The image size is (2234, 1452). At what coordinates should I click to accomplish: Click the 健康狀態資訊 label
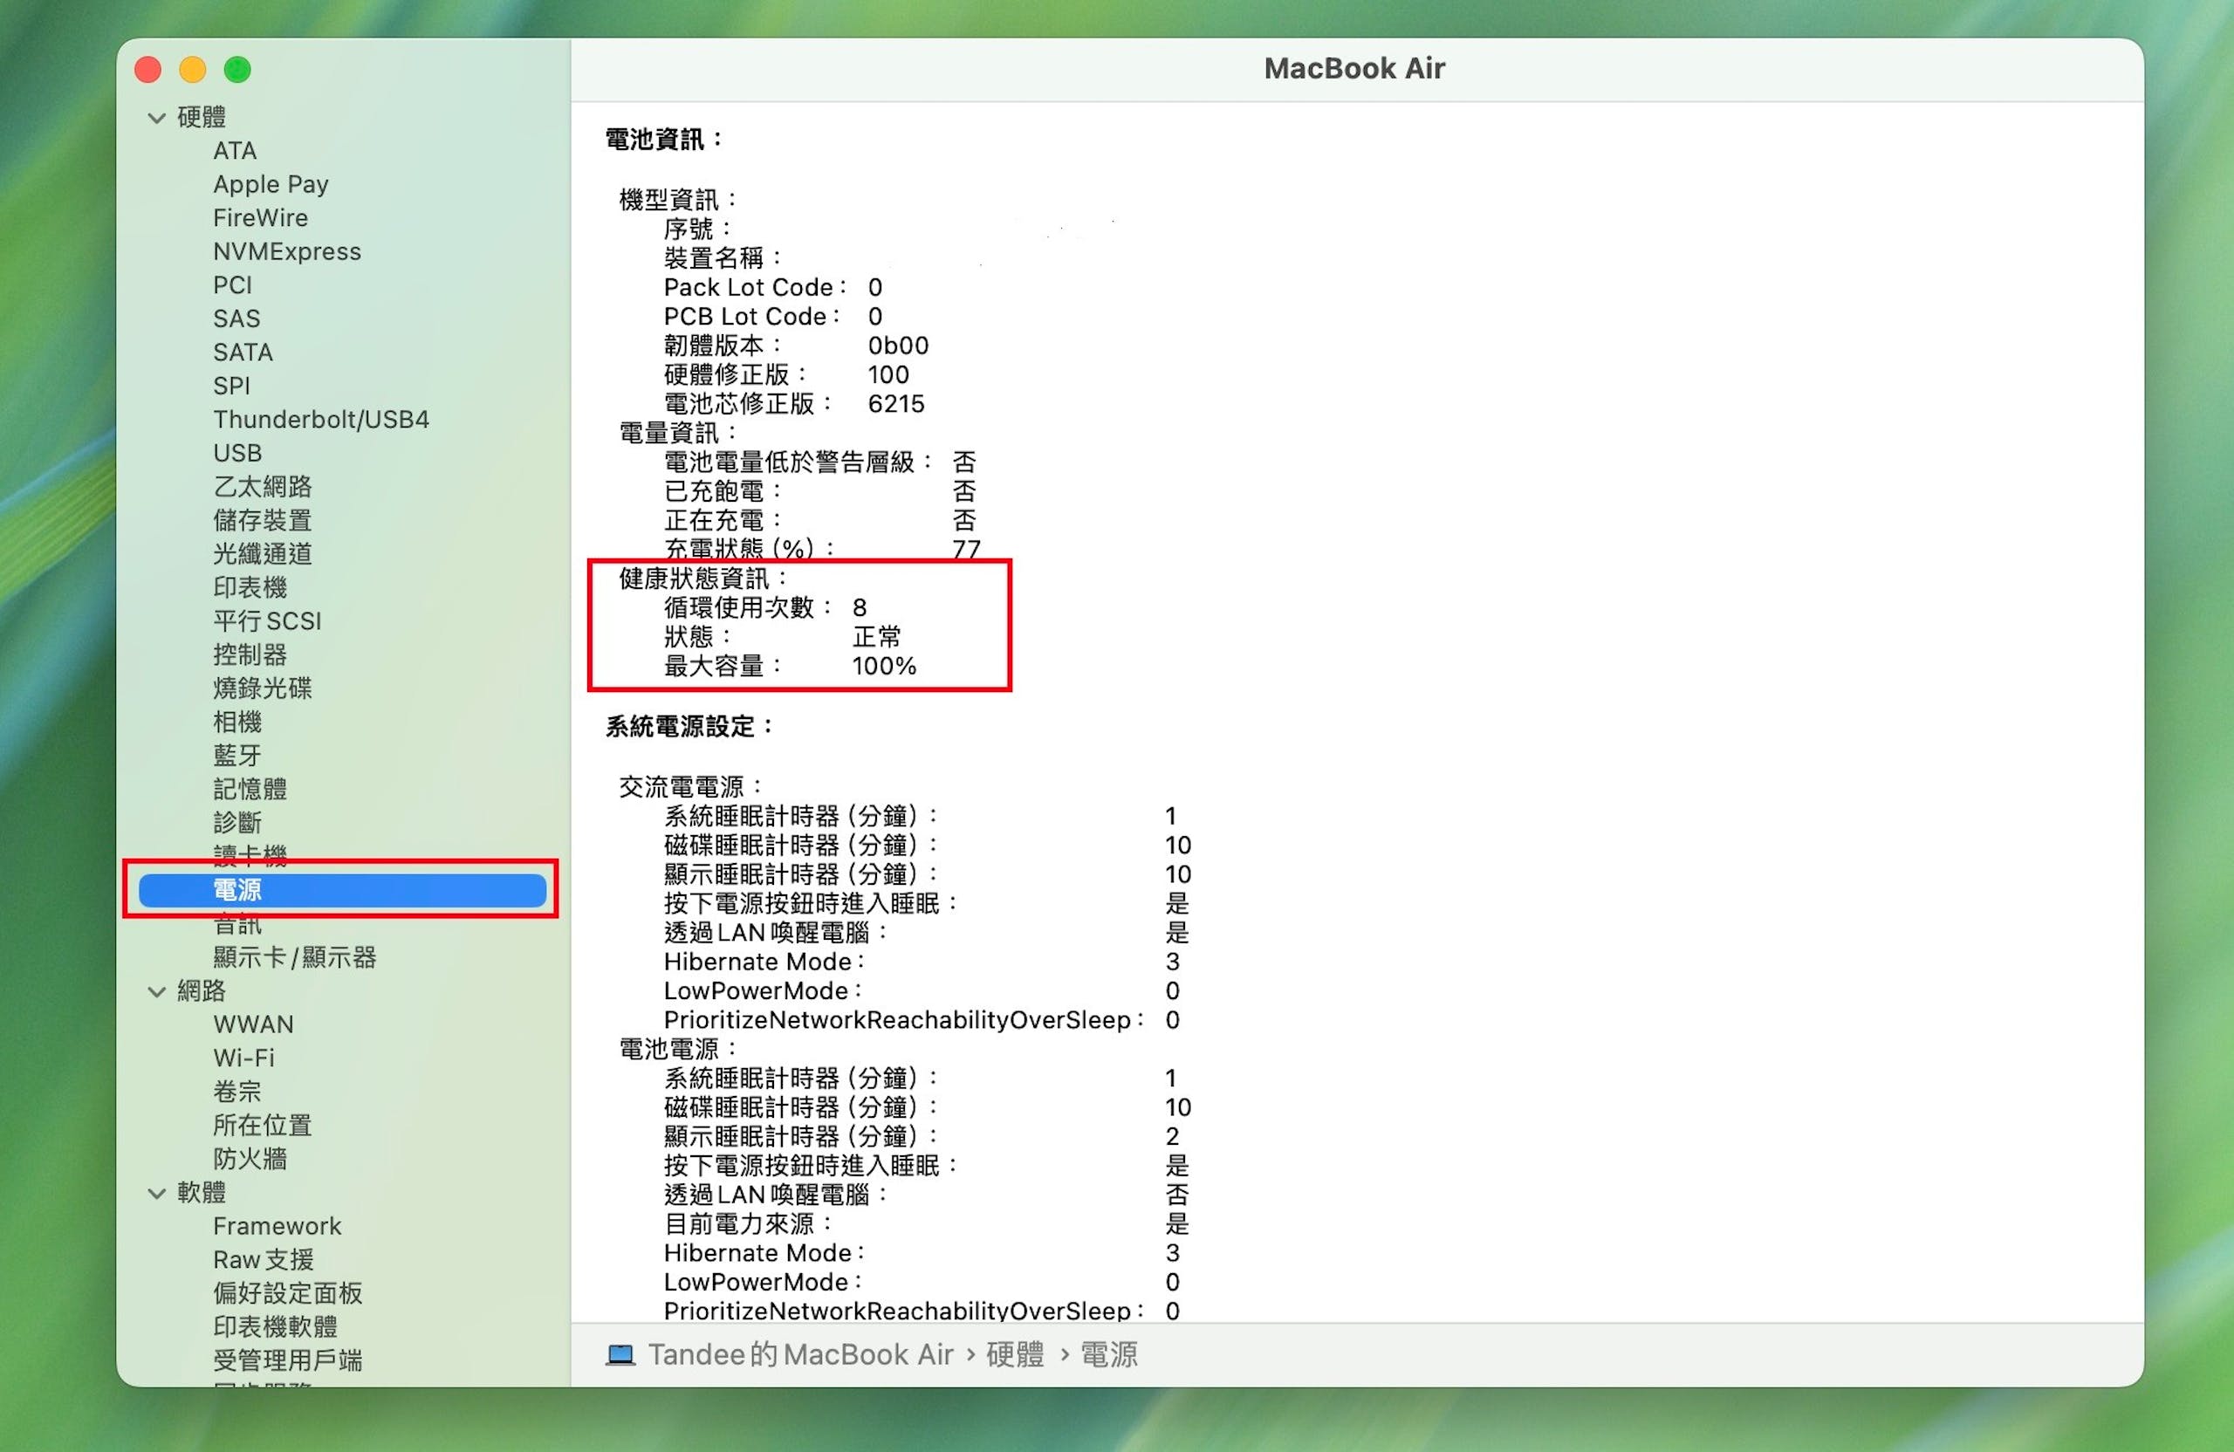tap(702, 579)
